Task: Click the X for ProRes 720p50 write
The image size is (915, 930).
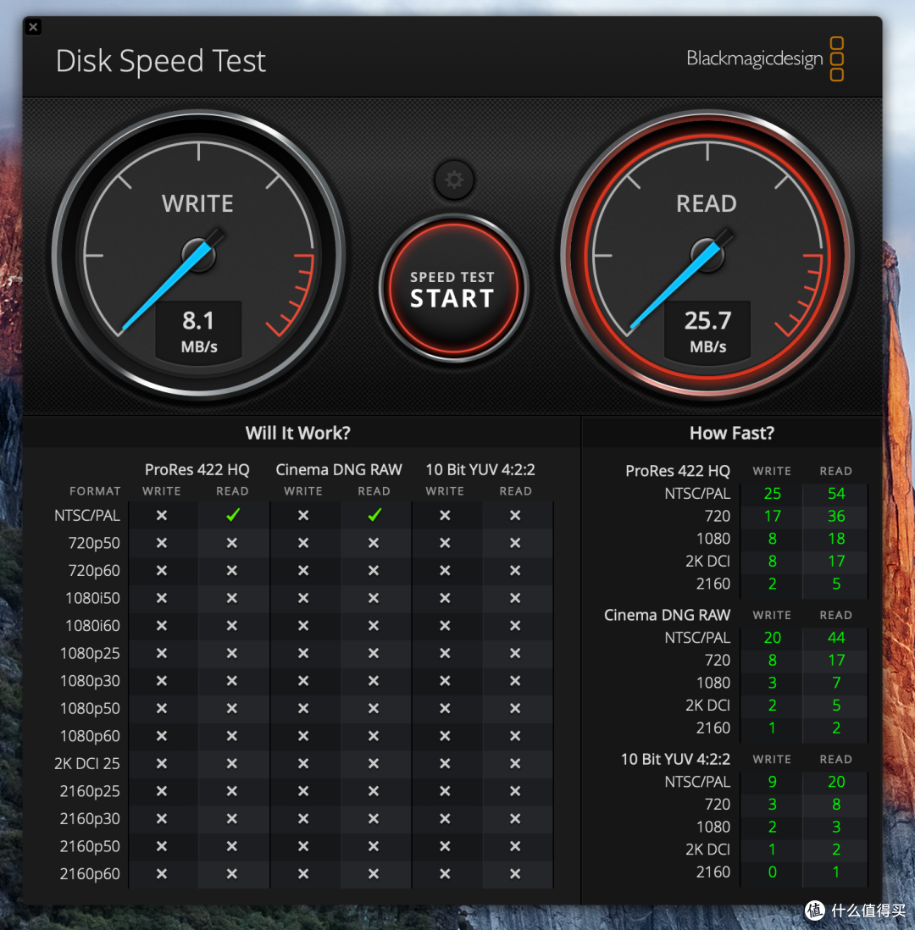Action: click(x=162, y=543)
